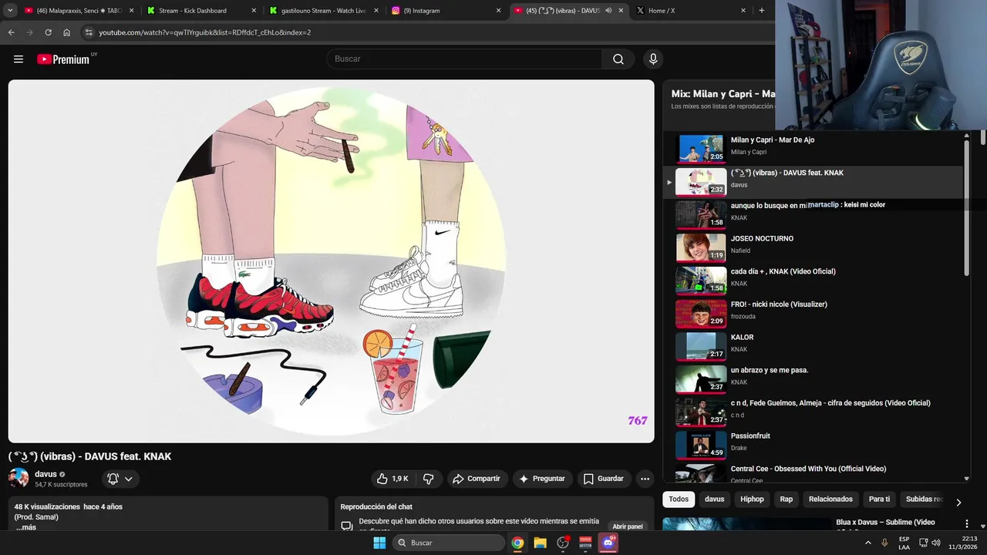Mute the audio icon on DAVUS tab
The height and width of the screenshot is (555, 987).
pos(608,11)
